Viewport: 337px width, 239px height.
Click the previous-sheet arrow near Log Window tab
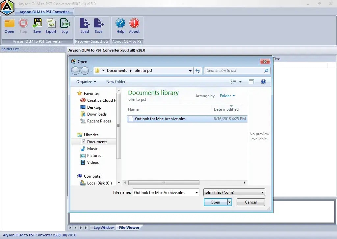click(75, 228)
